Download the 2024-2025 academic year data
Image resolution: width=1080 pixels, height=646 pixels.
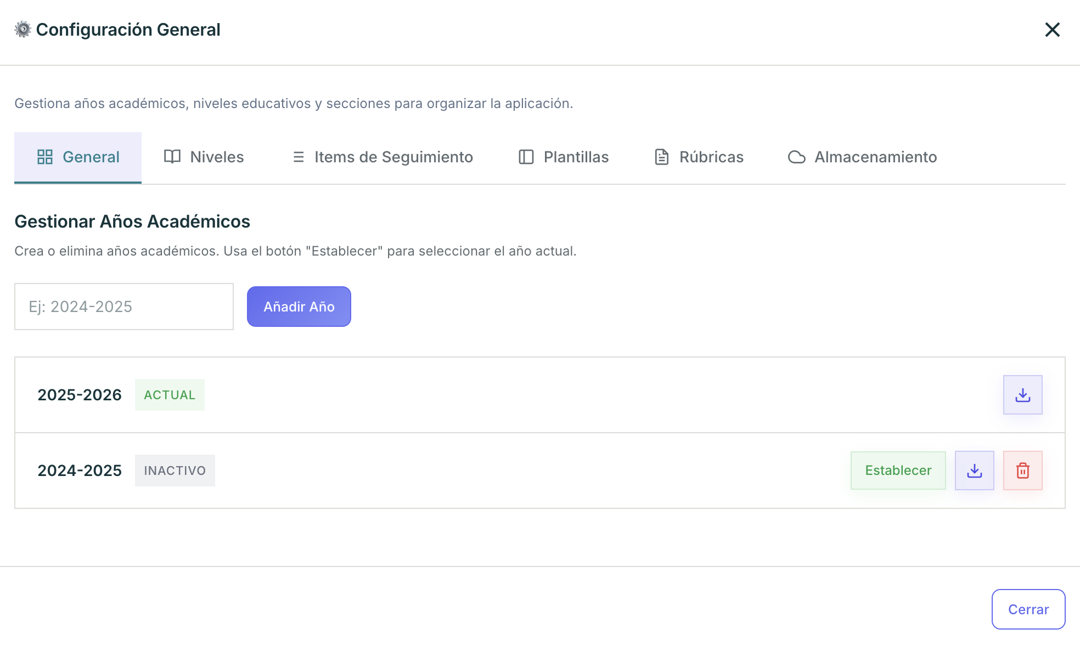[974, 471]
